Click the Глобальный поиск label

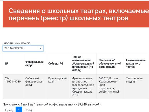click(x=17, y=43)
